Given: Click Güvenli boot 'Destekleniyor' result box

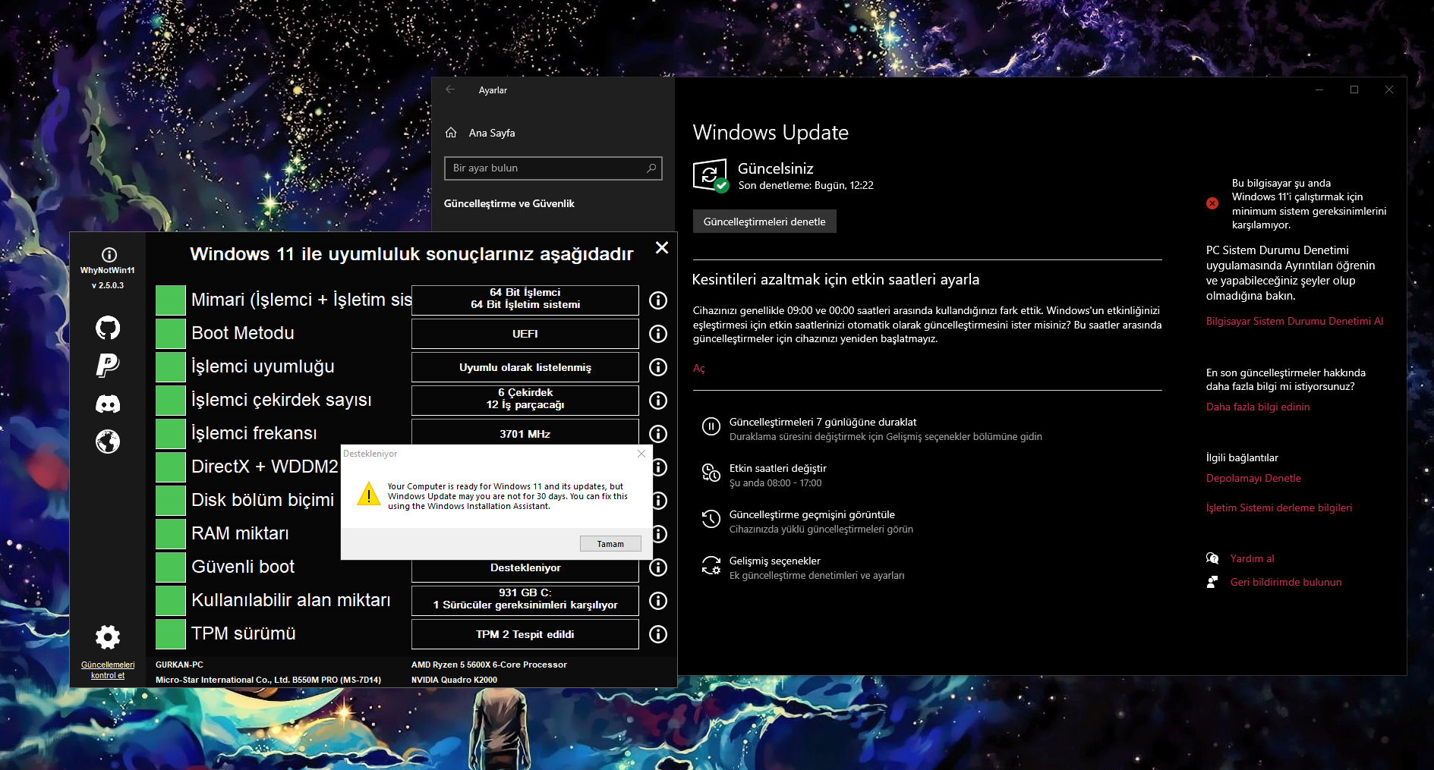Looking at the screenshot, I should click(525, 569).
